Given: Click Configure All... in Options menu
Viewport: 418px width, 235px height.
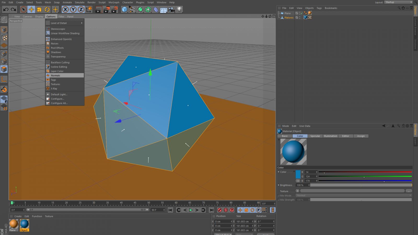Looking at the screenshot, I should (59, 103).
